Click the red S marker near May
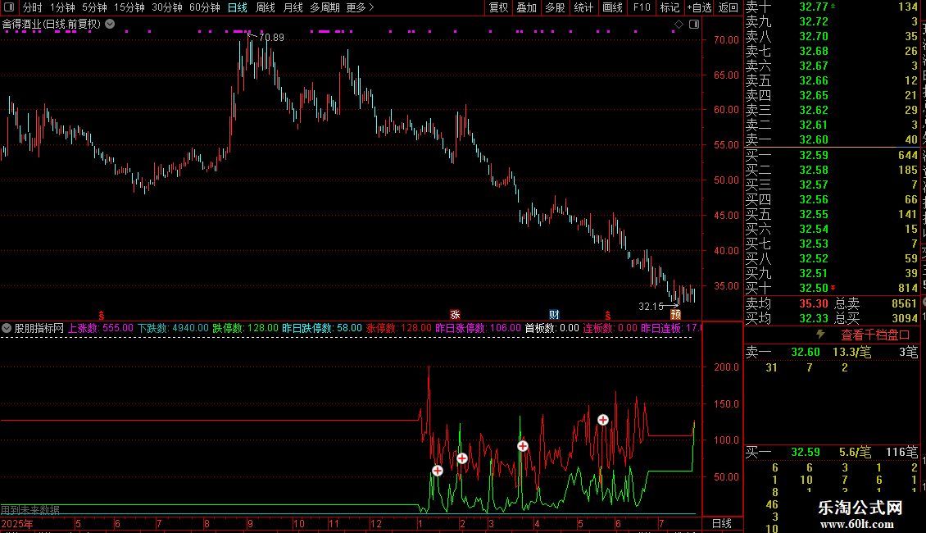The height and width of the screenshot is (533, 926). coord(102,316)
